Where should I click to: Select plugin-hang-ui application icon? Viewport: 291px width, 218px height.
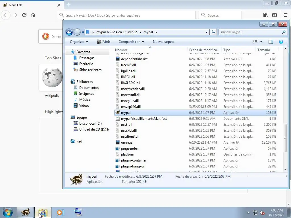tap(117, 166)
